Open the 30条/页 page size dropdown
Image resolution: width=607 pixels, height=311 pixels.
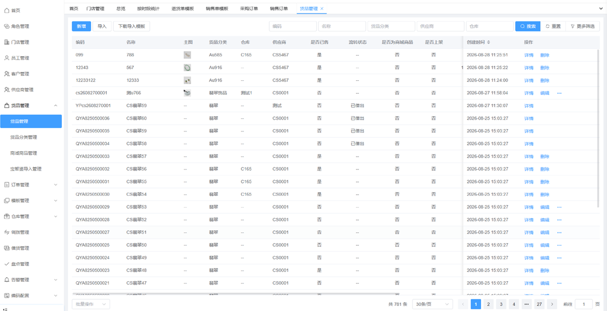point(432,304)
